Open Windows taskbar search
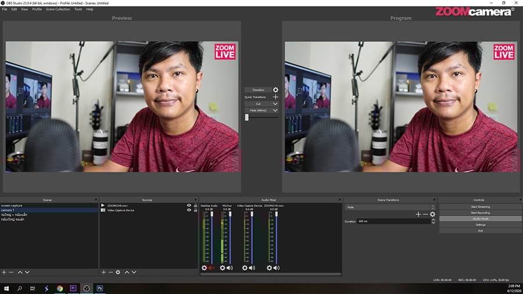 pos(20,288)
